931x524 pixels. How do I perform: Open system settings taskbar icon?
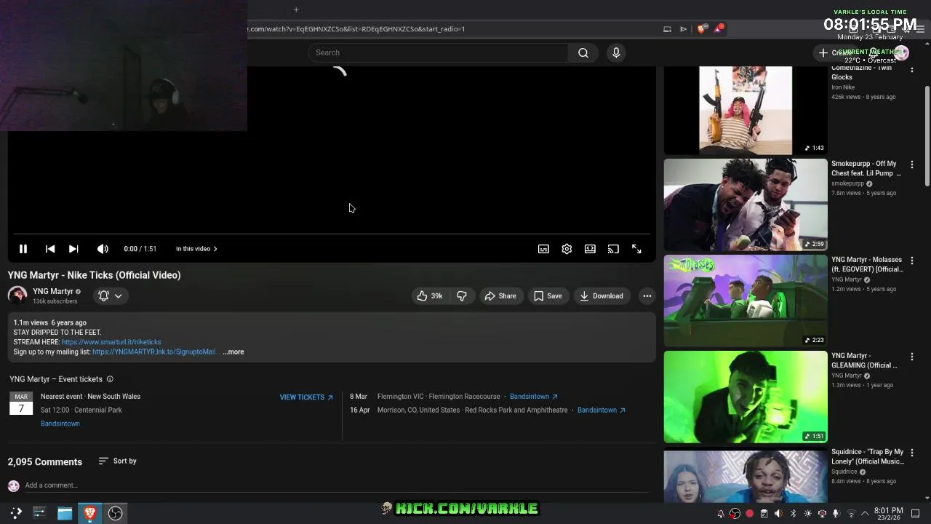click(39, 513)
